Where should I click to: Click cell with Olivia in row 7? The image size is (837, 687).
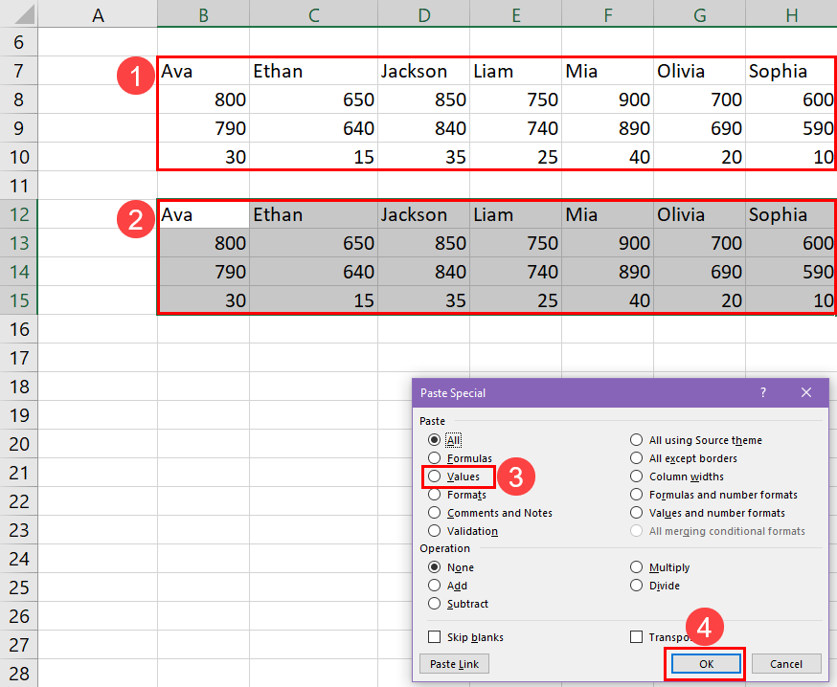pos(699,71)
